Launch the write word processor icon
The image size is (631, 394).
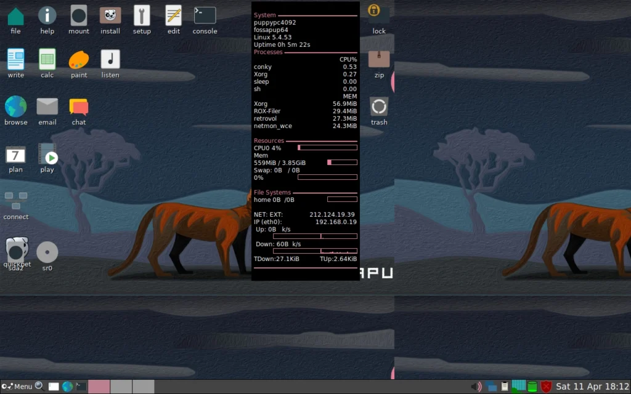point(15,63)
